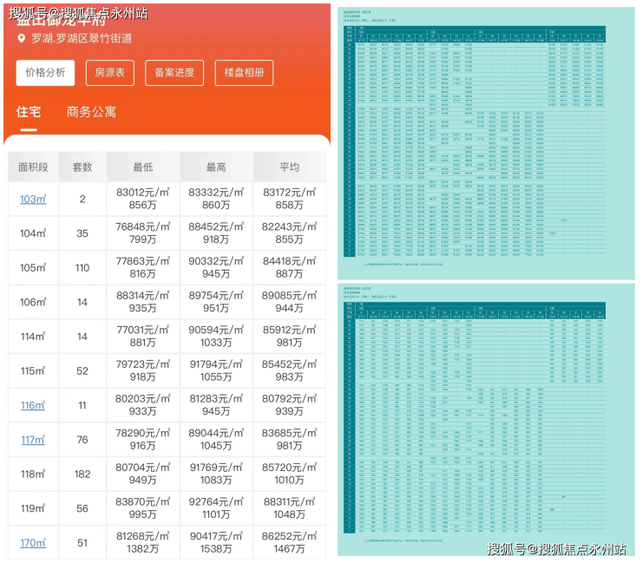The image size is (642, 563).
Task: Open the 楼盘相册 album button
Action: pyautogui.click(x=245, y=73)
